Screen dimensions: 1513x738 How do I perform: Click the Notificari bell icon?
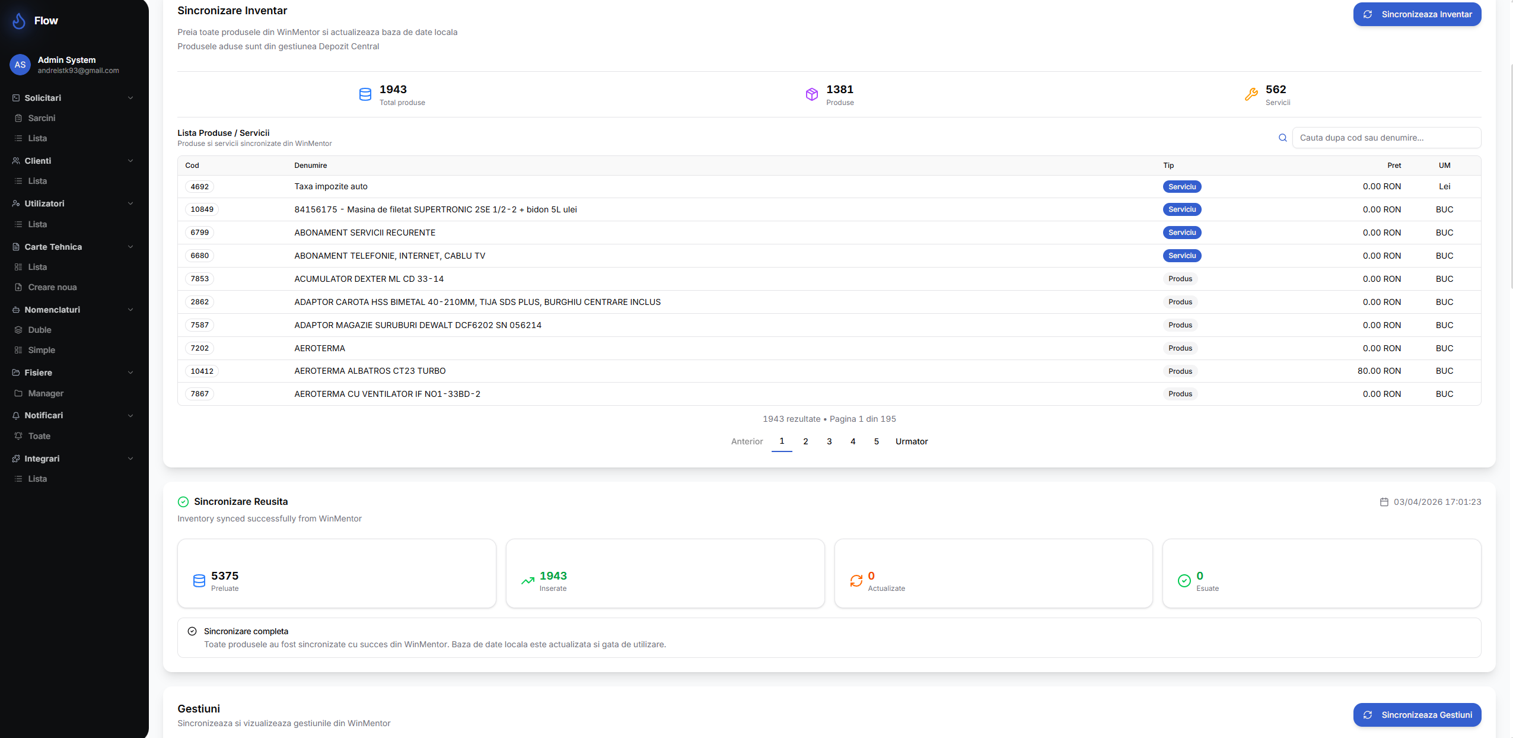point(16,415)
